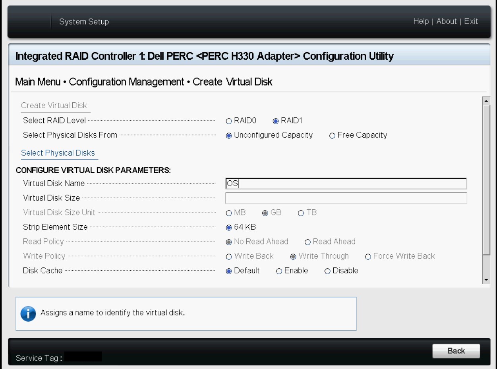The width and height of the screenshot is (497, 369).
Task: Open Select Physical Disks link
Action: pyautogui.click(x=58, y=153)
